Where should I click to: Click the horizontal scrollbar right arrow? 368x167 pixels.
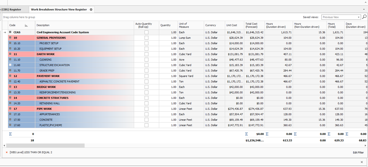(x=365, y=145)
